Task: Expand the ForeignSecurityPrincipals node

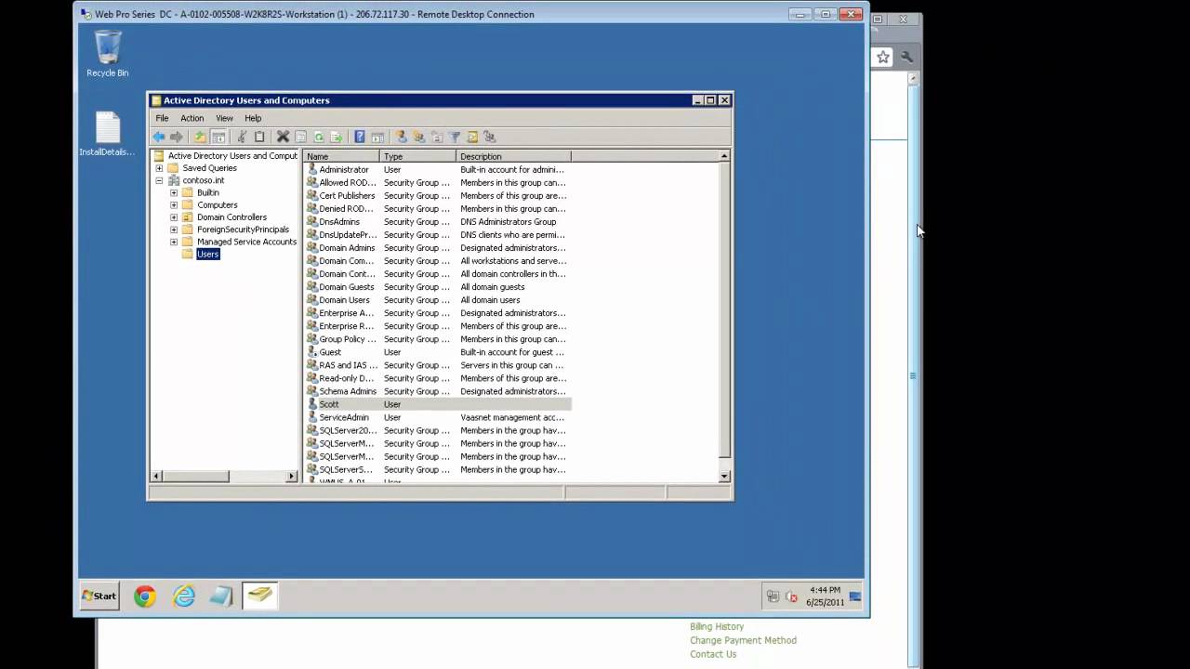Action: pyautogui.click(x=174, y=229)
